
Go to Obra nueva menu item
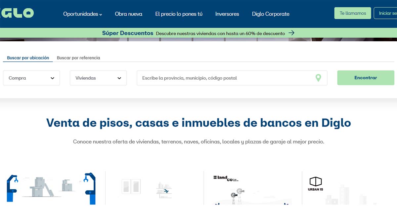point(128,14)
